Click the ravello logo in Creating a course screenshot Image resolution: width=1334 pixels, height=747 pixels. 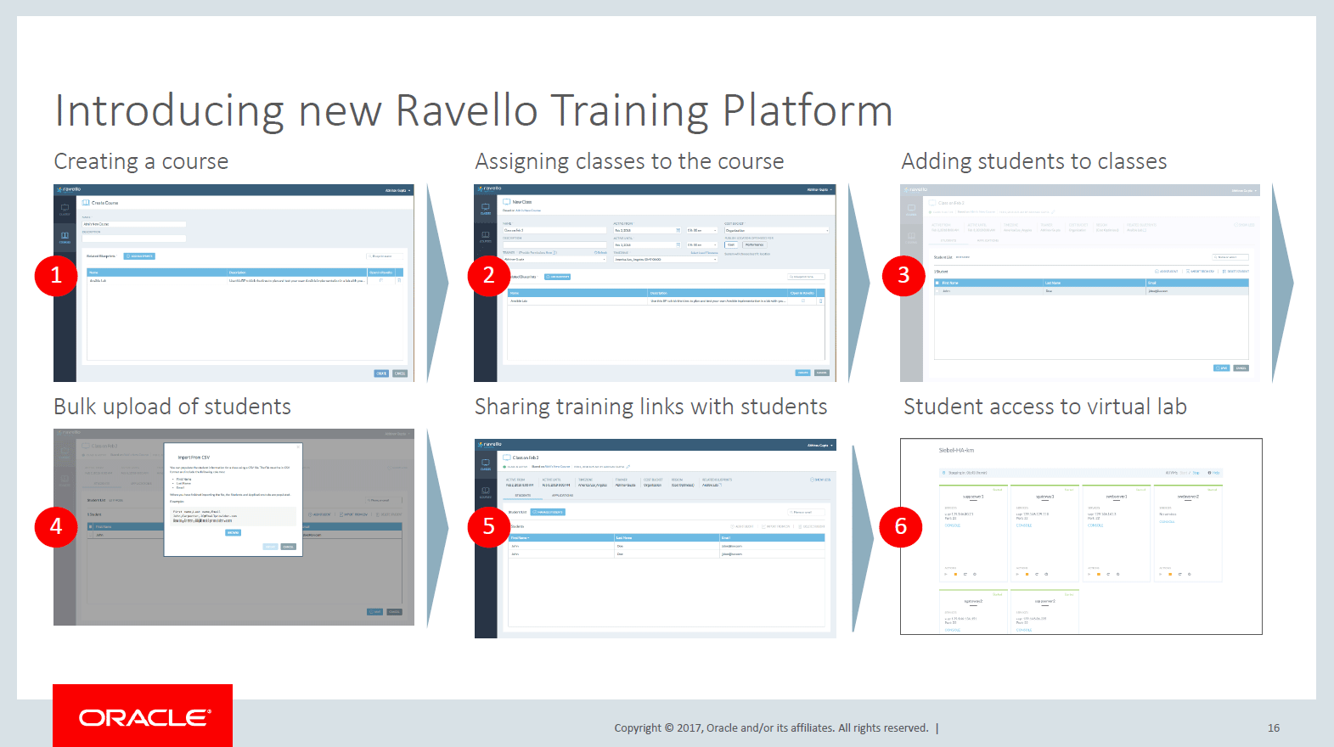click(69, 189)
